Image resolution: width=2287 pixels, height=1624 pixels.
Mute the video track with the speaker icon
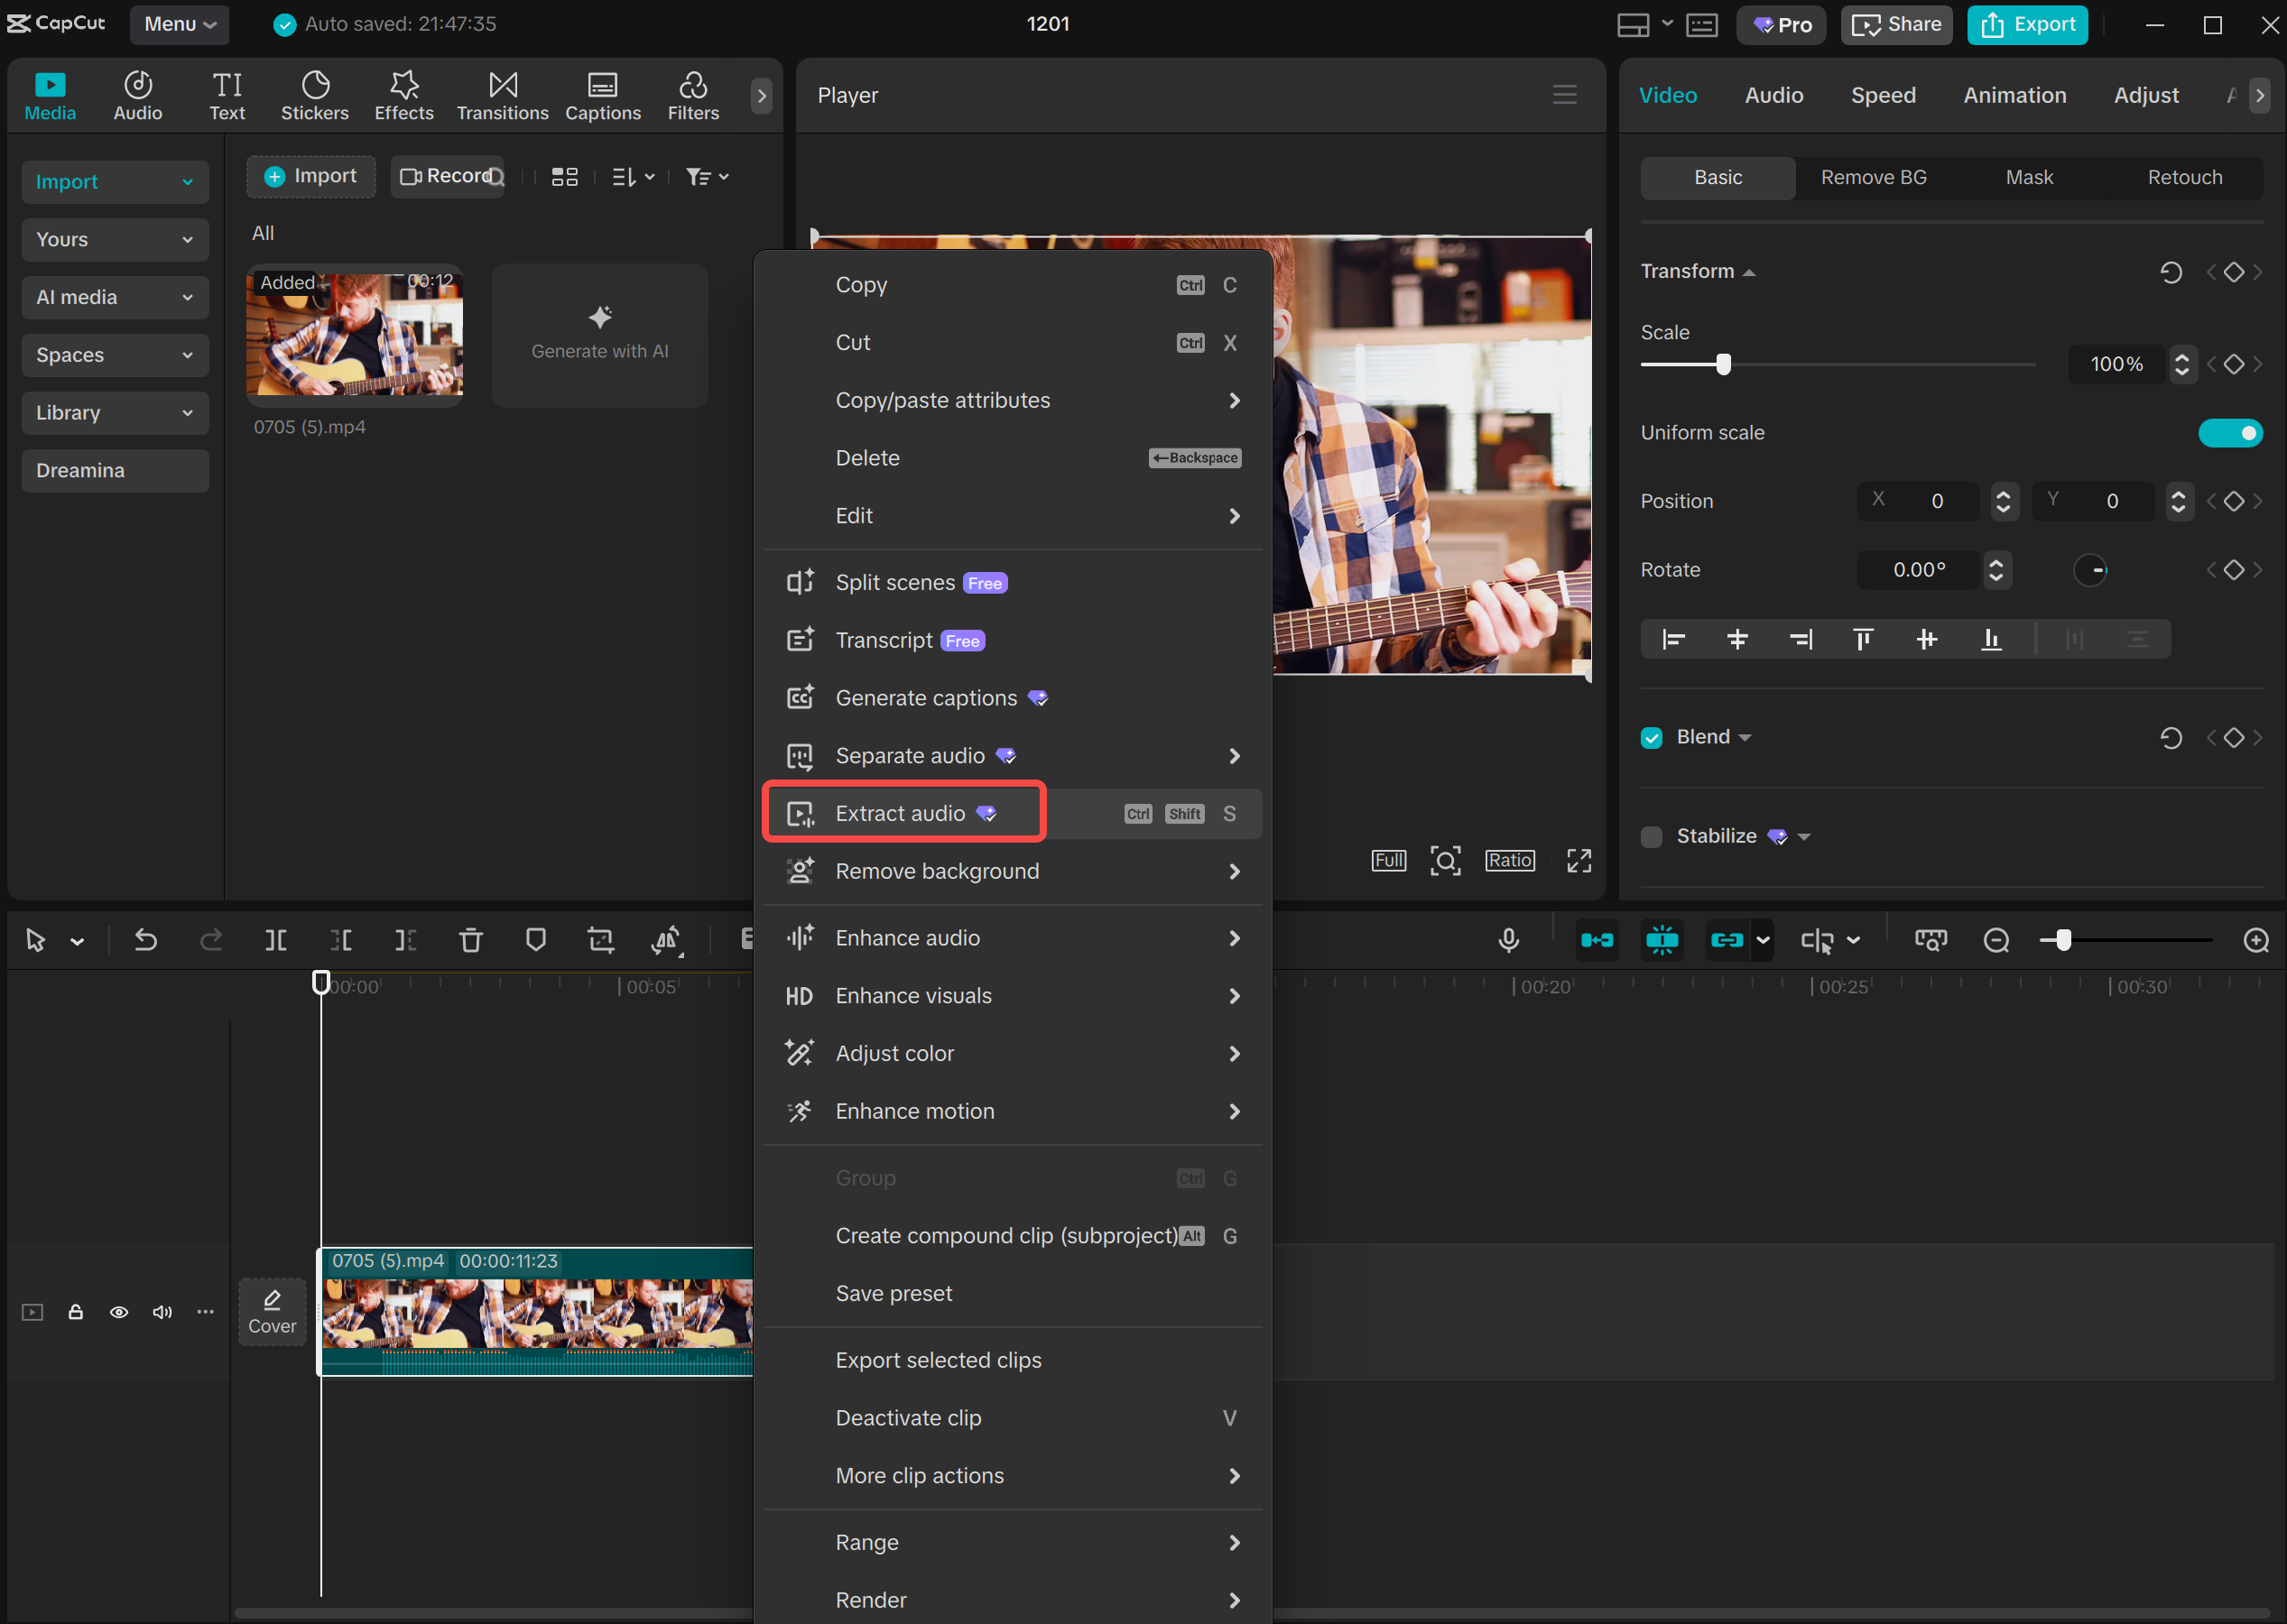(x=162, y=1312)
